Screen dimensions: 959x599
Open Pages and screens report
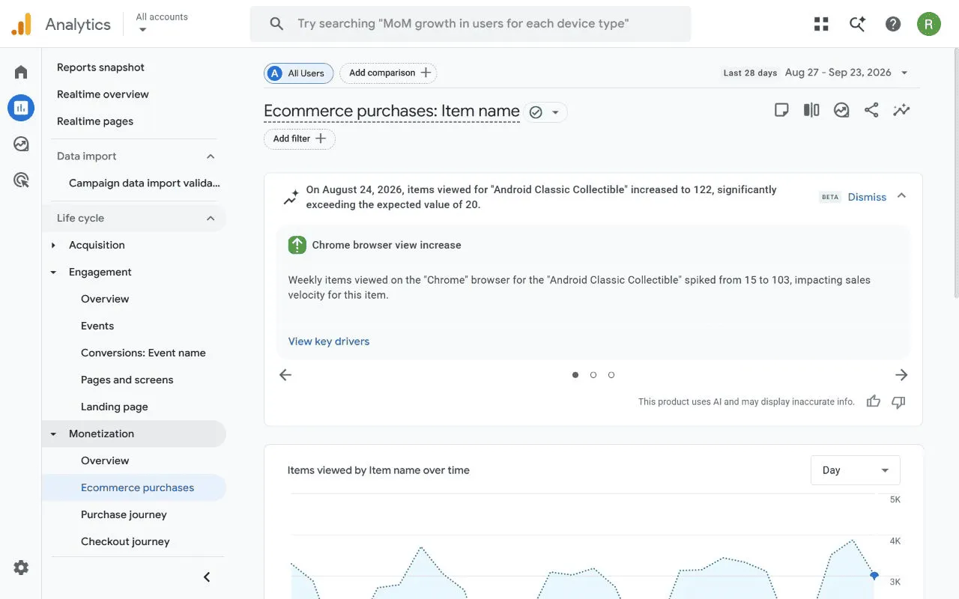pyautogui.click(x=127, y=380)
